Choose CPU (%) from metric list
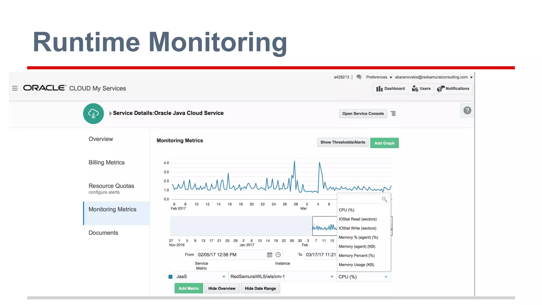This screenshot has width=542, height=305. tap(364, 210)
